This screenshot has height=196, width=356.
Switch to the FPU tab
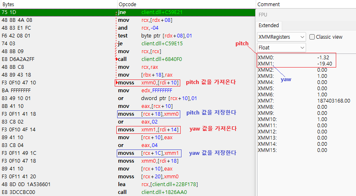[263, 15]
